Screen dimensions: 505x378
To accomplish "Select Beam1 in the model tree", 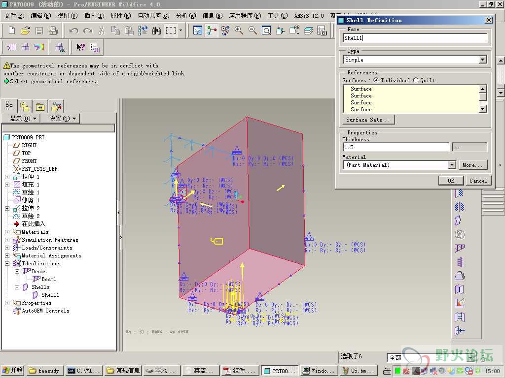I will coord(49,279).
